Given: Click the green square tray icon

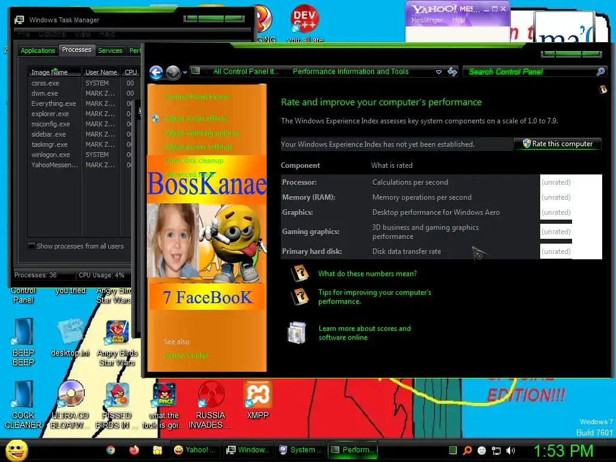Looking at the screenshot, I should click(x=453, y=450).
